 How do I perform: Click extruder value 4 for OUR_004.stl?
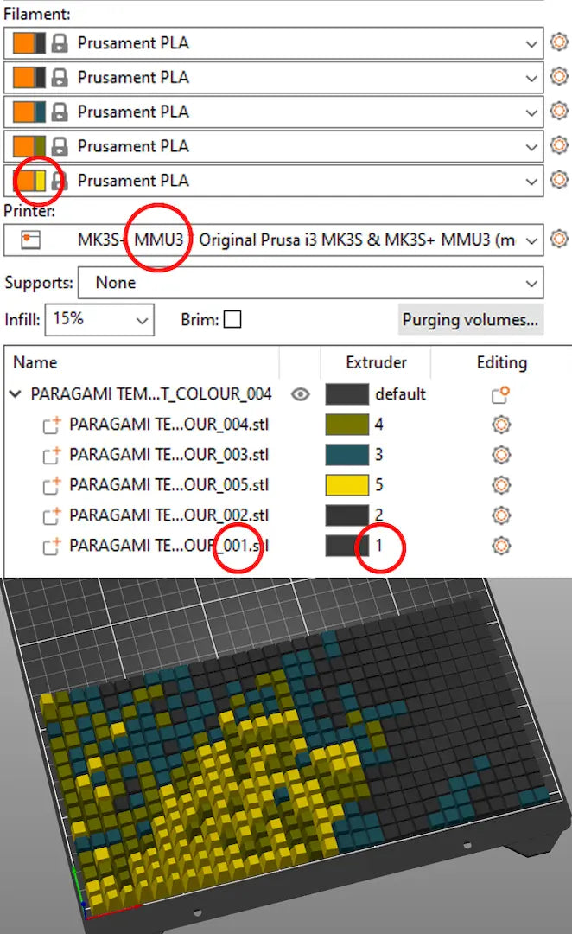378,425
